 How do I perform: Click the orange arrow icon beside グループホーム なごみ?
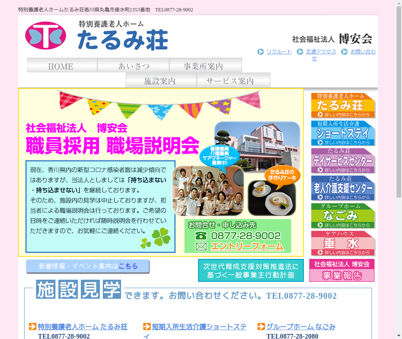(x=261, y=327)
